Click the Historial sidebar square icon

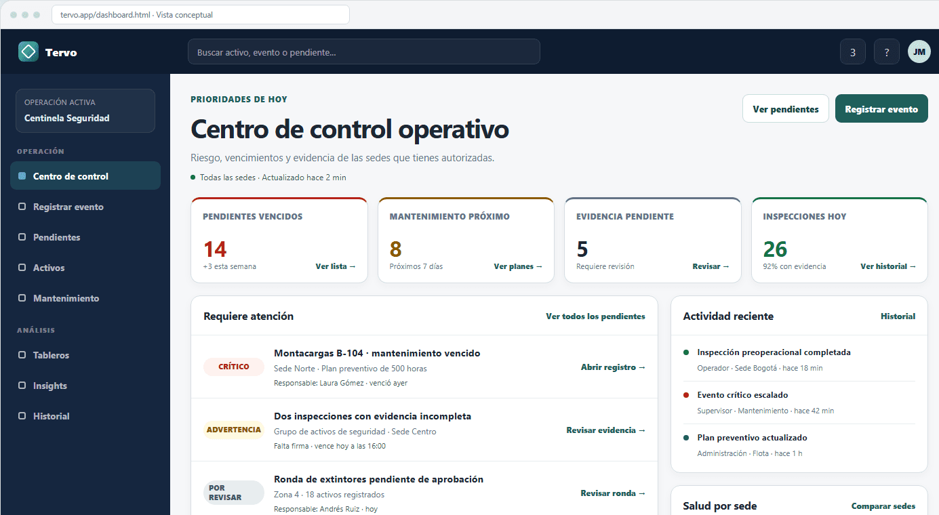[22, 416]
